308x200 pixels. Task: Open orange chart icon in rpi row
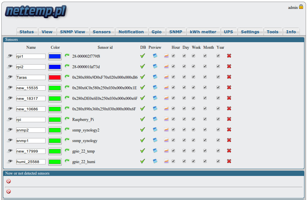point(166,119)
